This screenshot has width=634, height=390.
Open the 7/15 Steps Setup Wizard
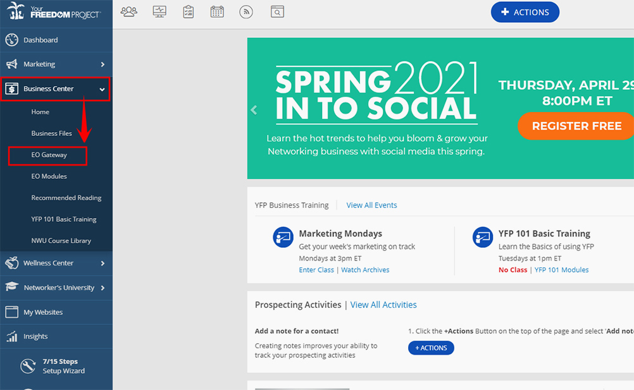click(56, 366)
